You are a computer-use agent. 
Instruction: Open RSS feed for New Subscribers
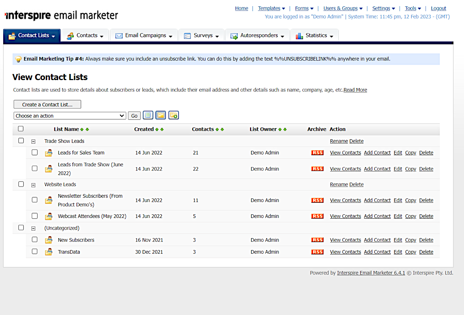click(317, 240)
